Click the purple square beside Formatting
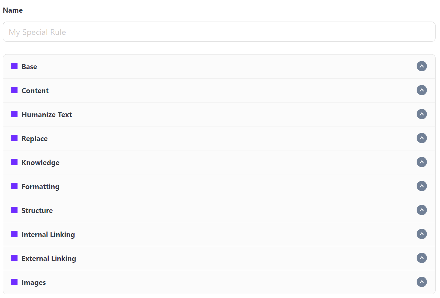This screenshot has width=440, height=298. point(14,186)
